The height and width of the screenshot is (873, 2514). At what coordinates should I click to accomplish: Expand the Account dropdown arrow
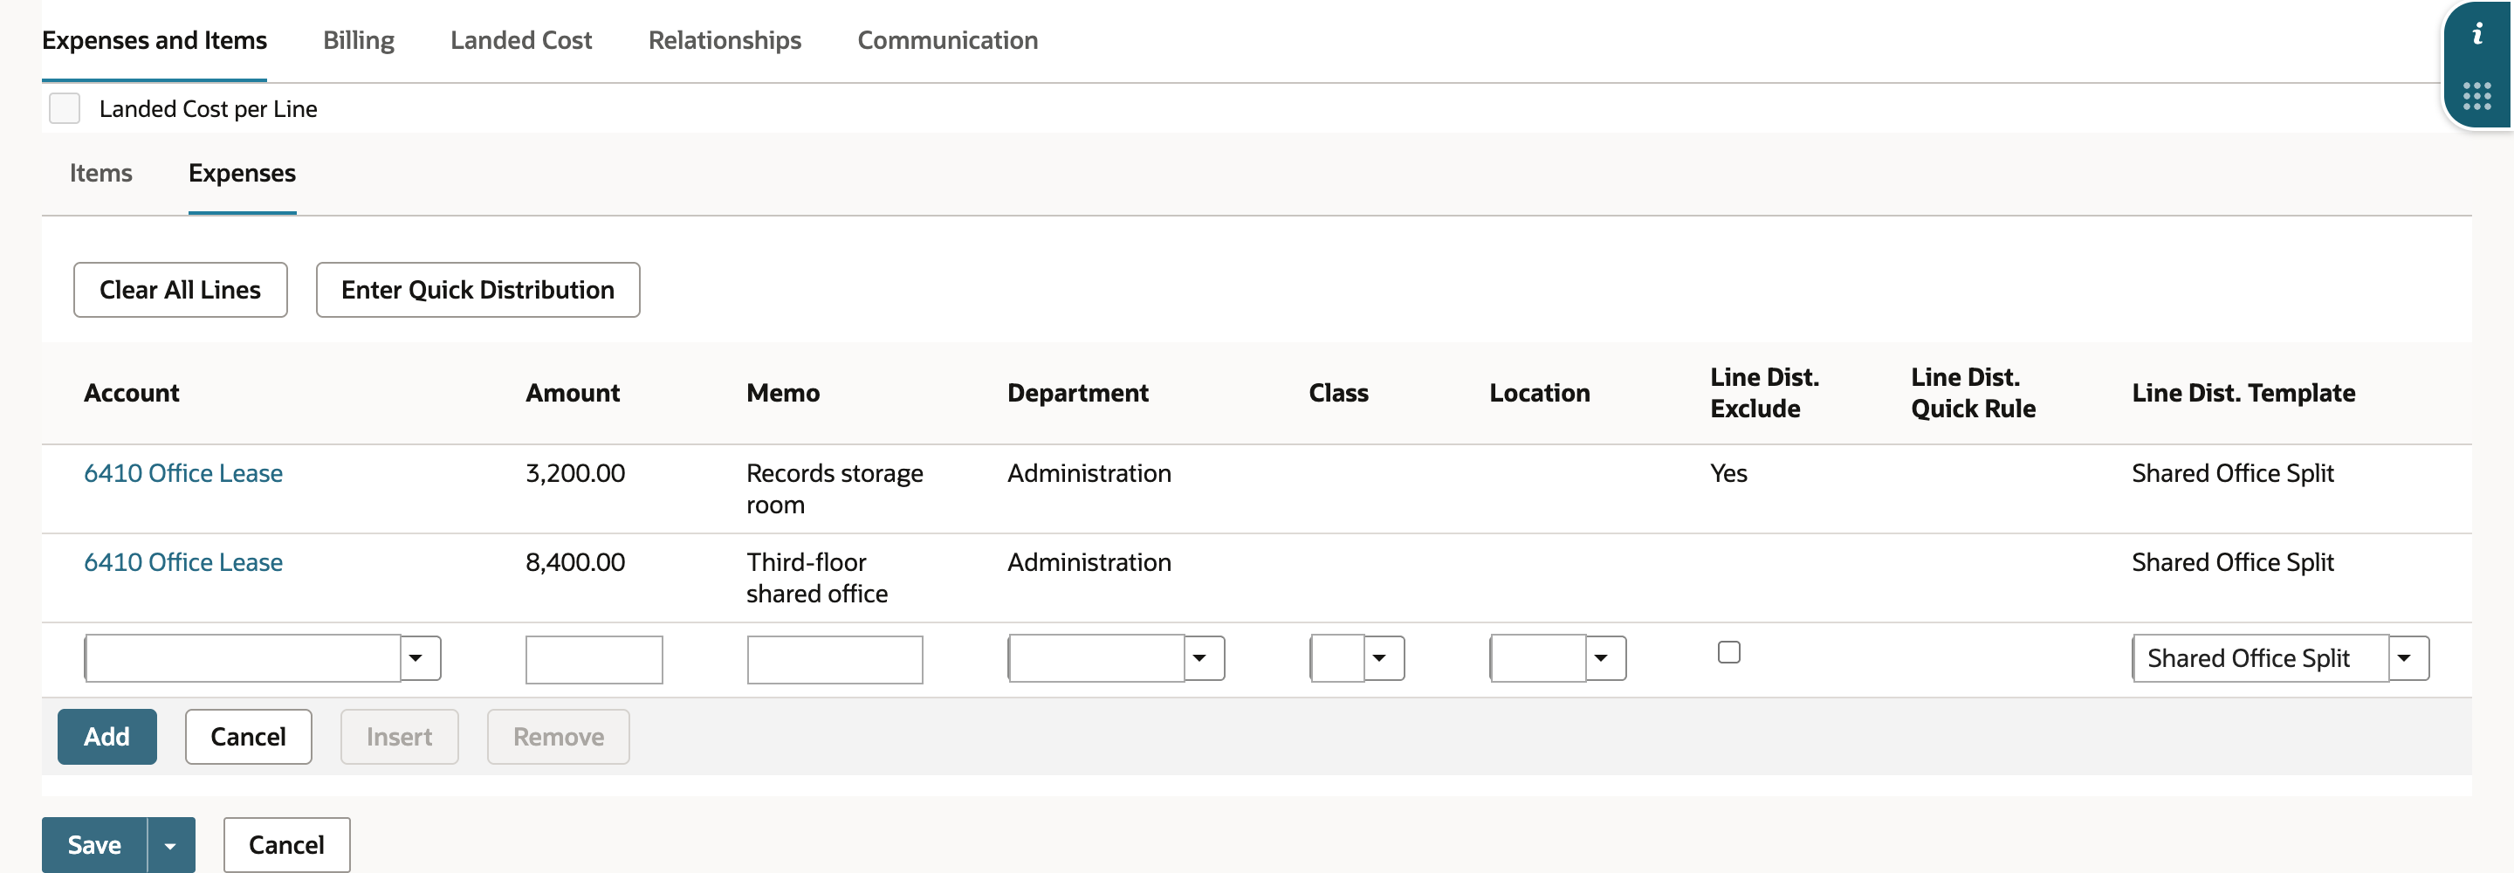416,658
